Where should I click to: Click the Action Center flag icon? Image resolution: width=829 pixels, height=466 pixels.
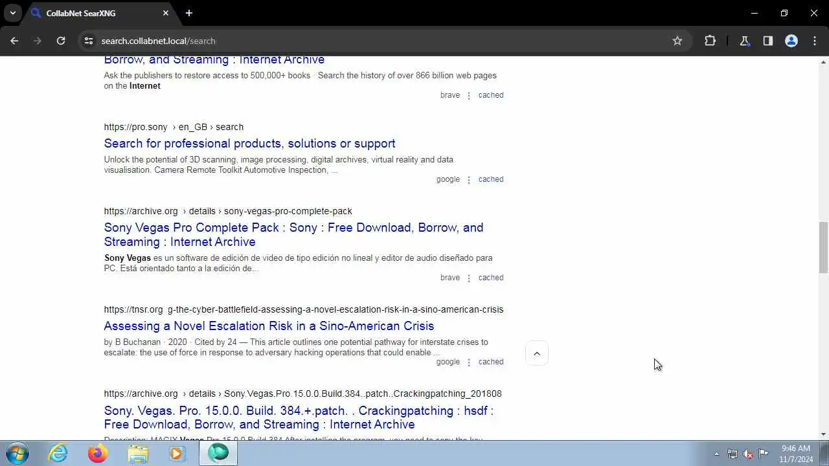[x=764, y=454]
